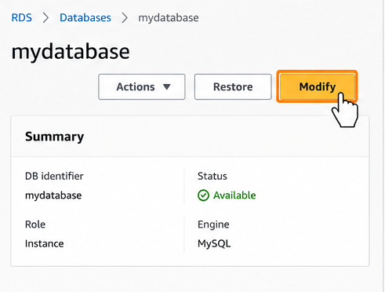385x292 pixels.
Task: Select the mydatabase breadcrumb text
Action: pos(169,18)
